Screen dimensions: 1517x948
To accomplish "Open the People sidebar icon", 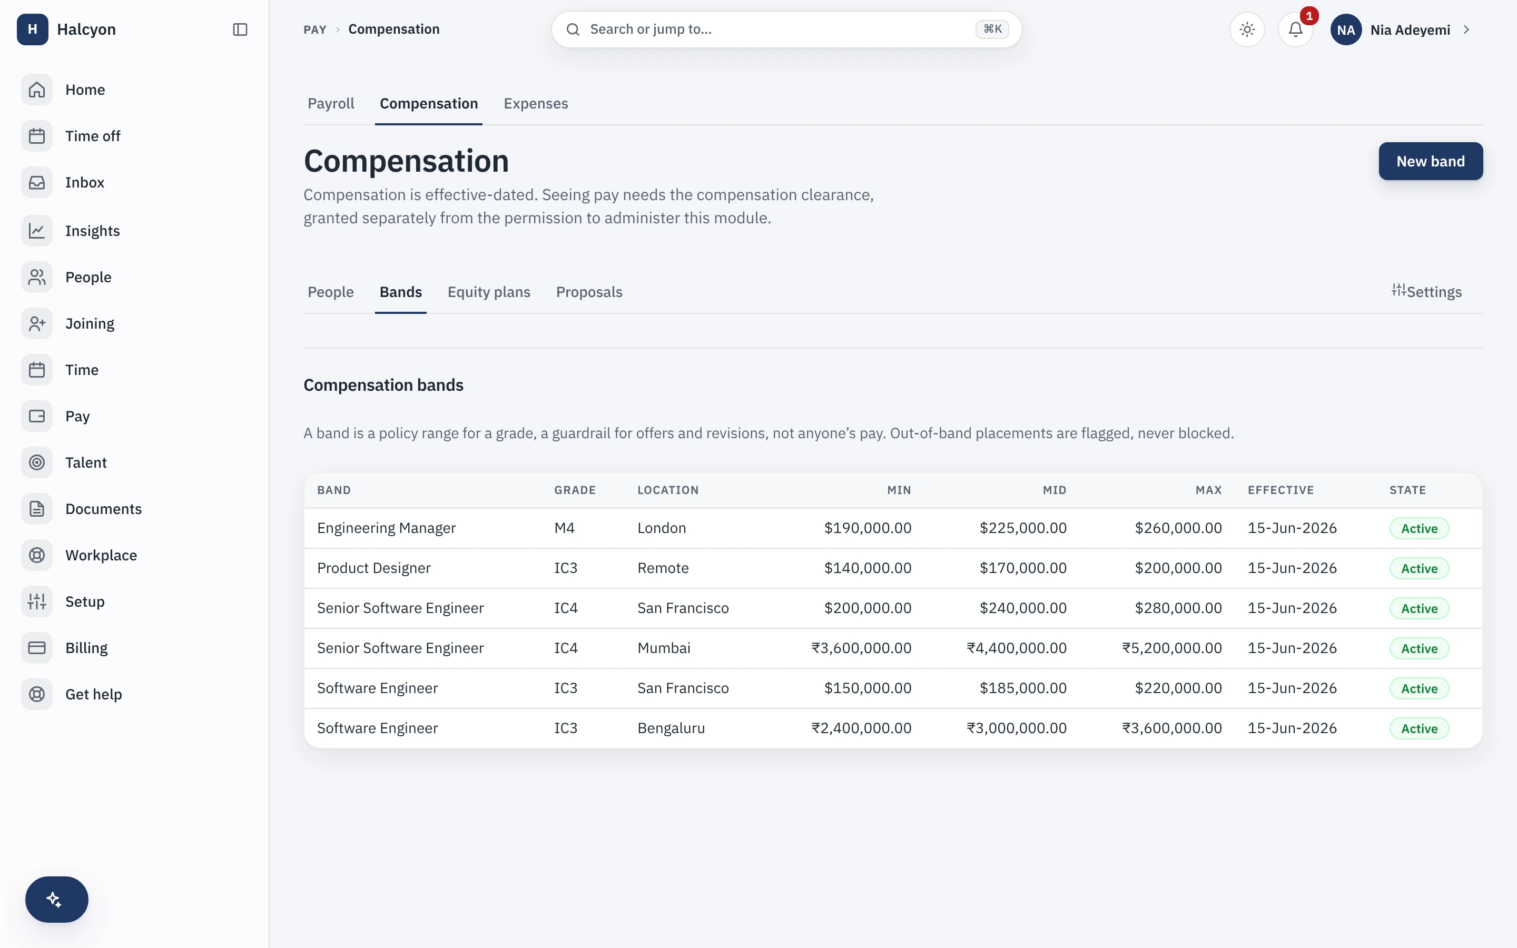I will [x=37, y=277].
